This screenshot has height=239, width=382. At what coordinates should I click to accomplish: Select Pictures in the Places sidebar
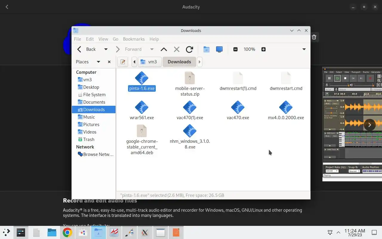[94, 125]
